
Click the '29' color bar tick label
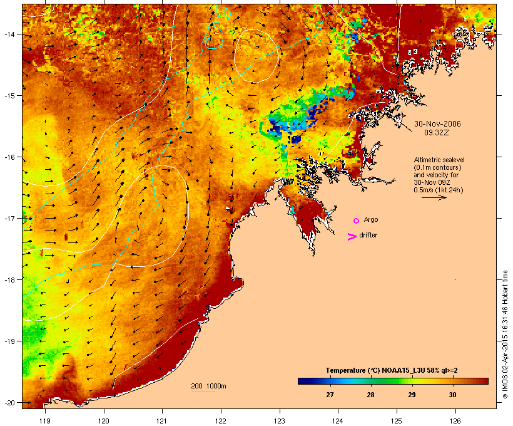(412, 395)
